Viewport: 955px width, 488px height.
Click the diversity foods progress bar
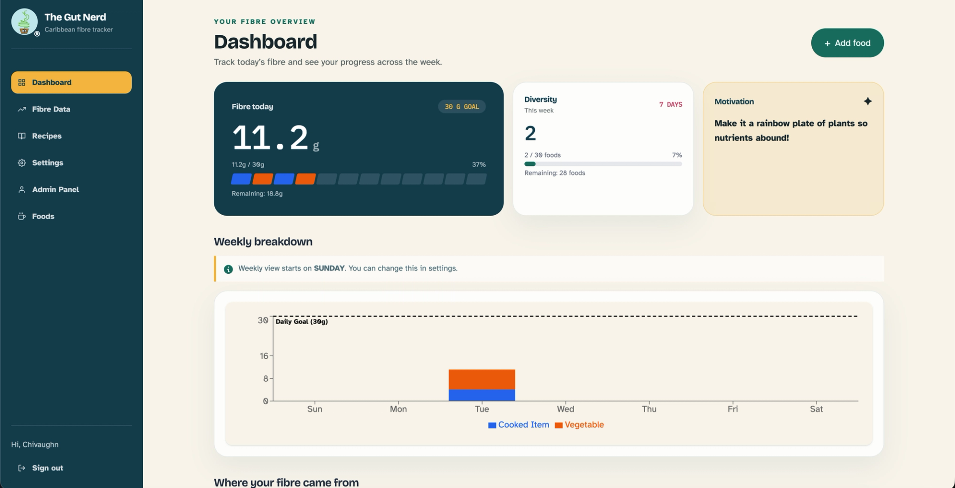pos(603,164)
